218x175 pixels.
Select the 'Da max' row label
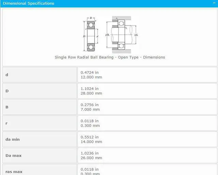13,156
